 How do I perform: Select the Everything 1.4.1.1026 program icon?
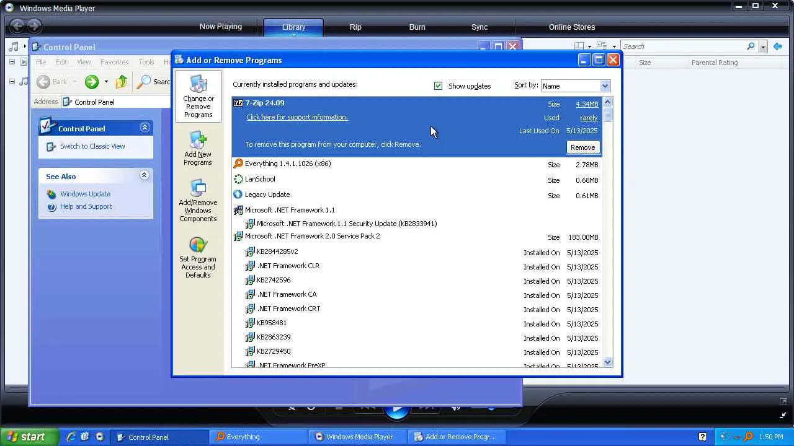[238, 164]
